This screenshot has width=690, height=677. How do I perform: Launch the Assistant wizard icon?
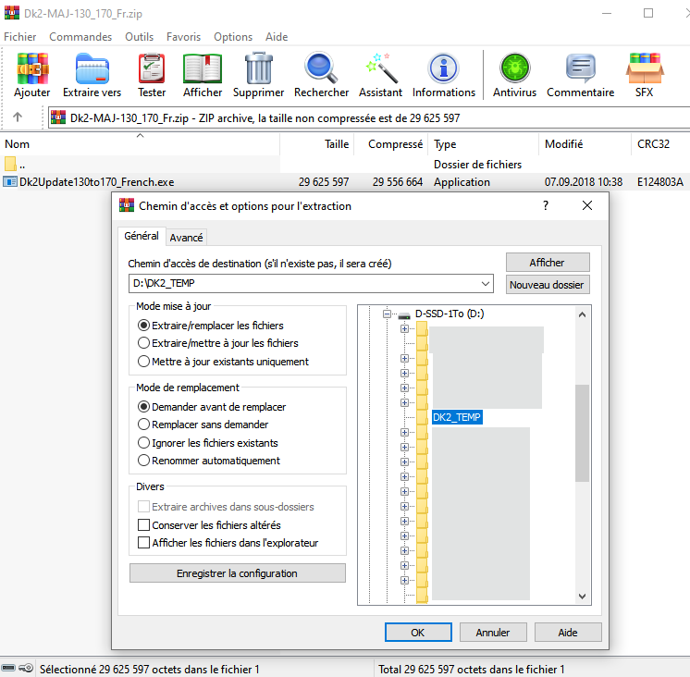tap(381, 68)
